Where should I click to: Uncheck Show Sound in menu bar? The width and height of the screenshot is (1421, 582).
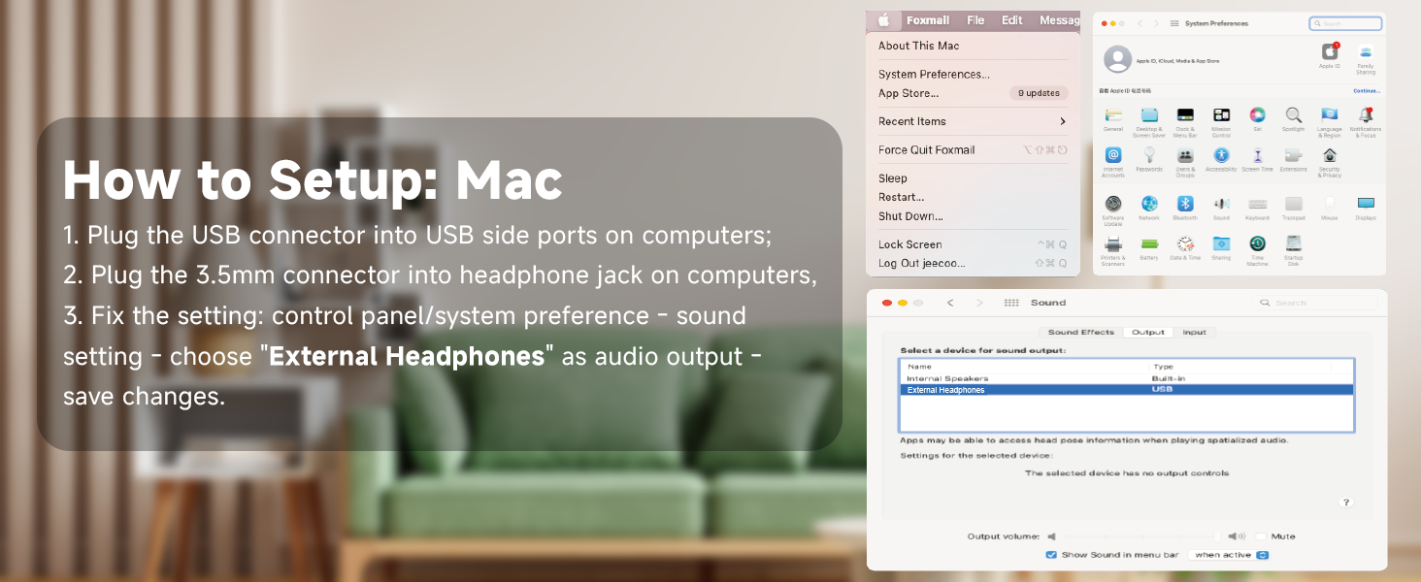tap(1051, 555)
